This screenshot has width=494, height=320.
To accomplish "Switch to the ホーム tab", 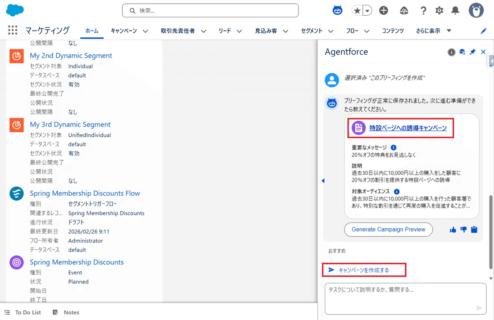I will click(92, 31).
